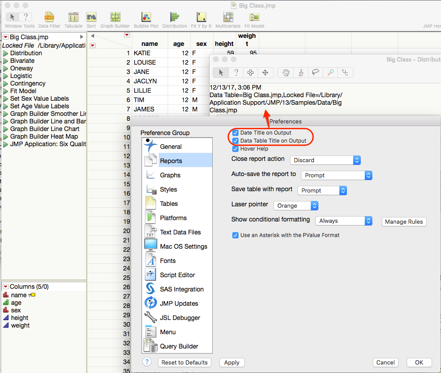Run the Contingency table script
The width and height of the screenshot is (441, 373).
pyautogui.click(x=5, y=84)
